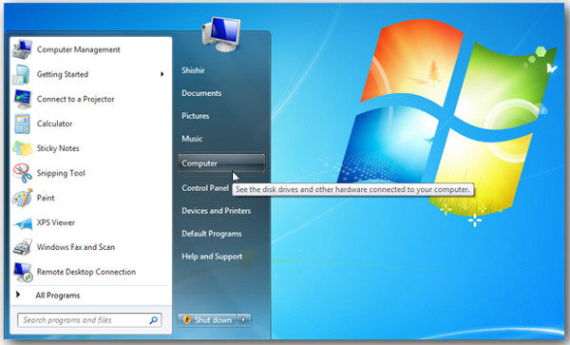Click Connect to a Projector icon
Viewport: 570px width, 345px height.
pyautogui.click(x=23, y=99)
